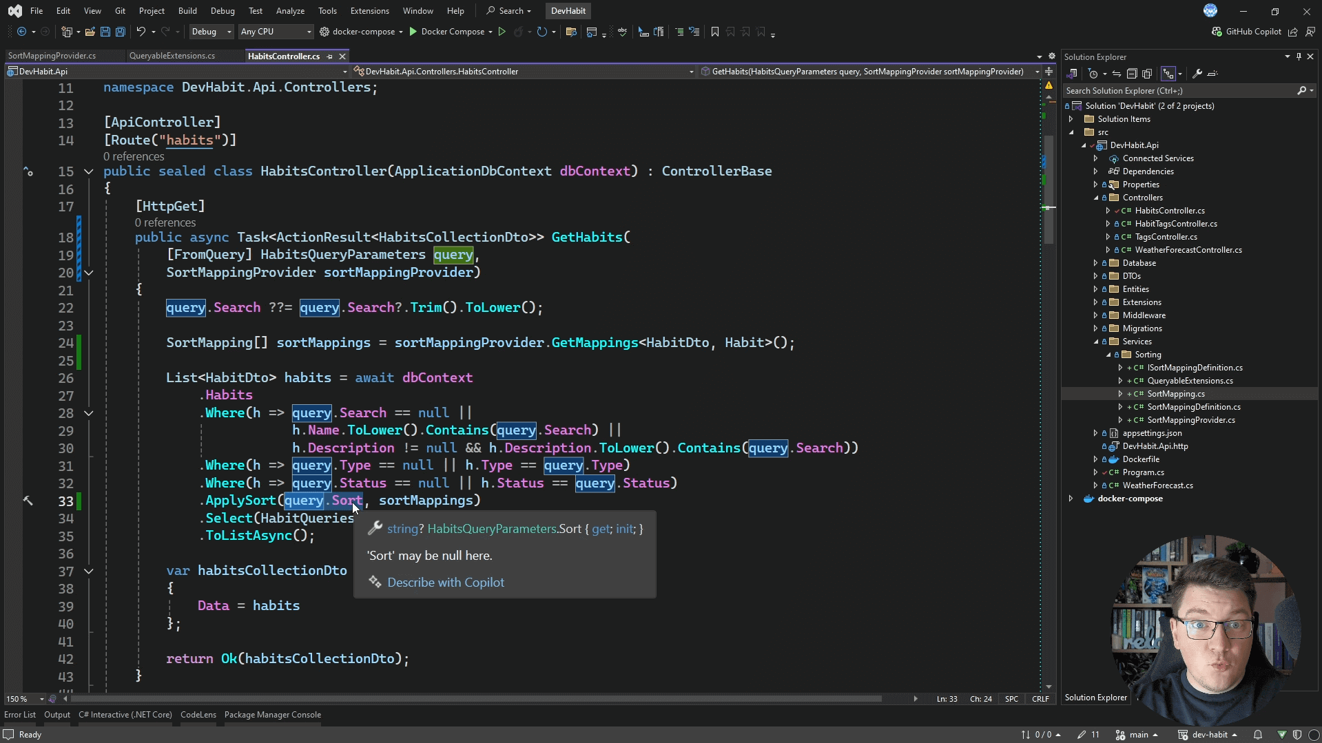Open the Any CPU platform dropdown
The width and height of the screenshot is (1322, 743).
[275, 32]
